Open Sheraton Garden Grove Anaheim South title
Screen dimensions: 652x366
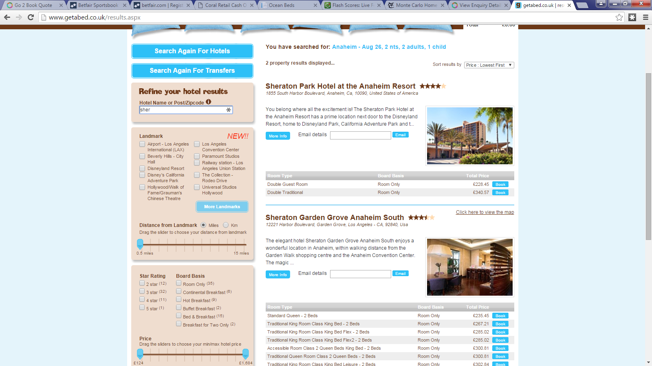tap(335, 218)
